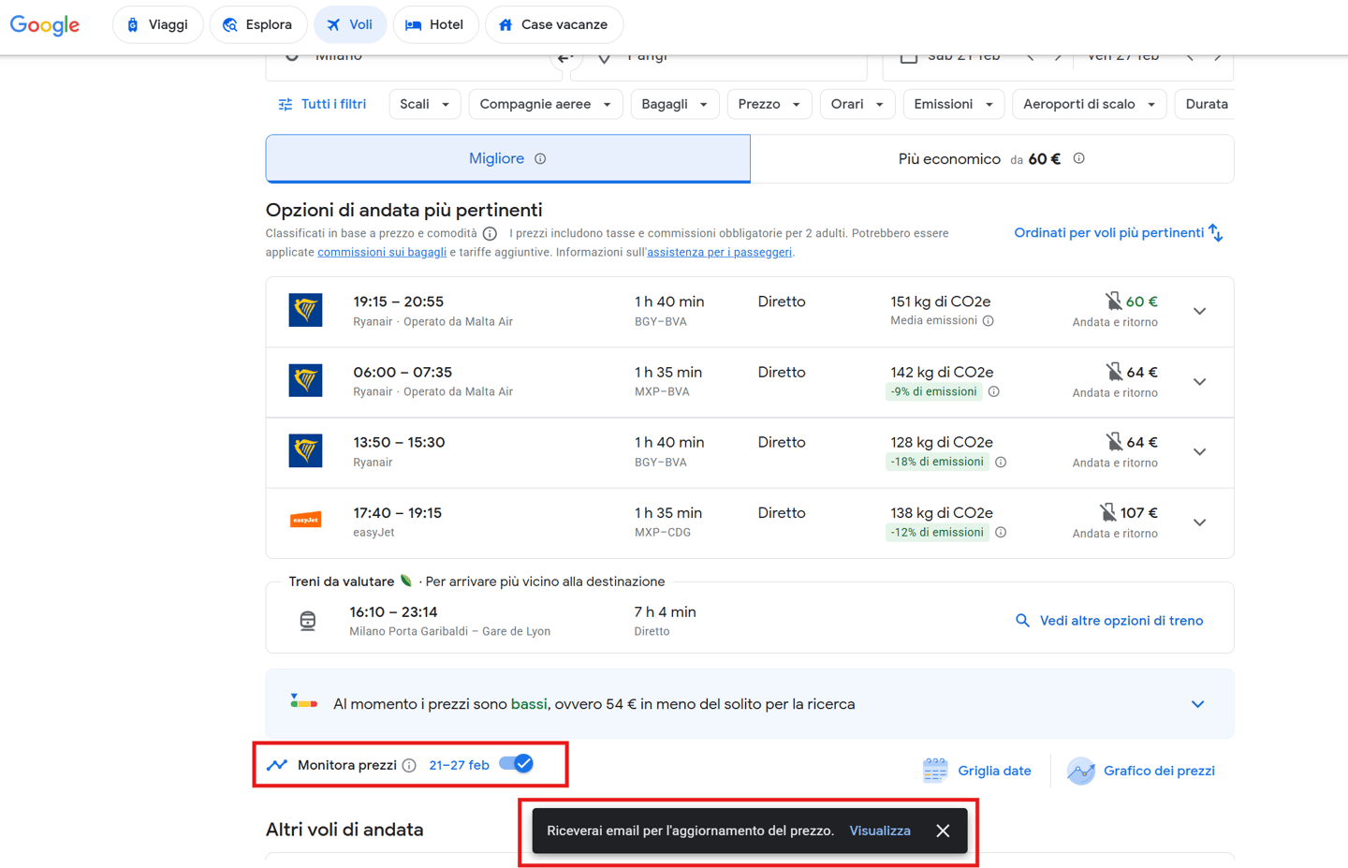Image resolution: width=1348 pixels, height=868 pixels.
Task: Open Griglia date view
Action: pos(976,771)
